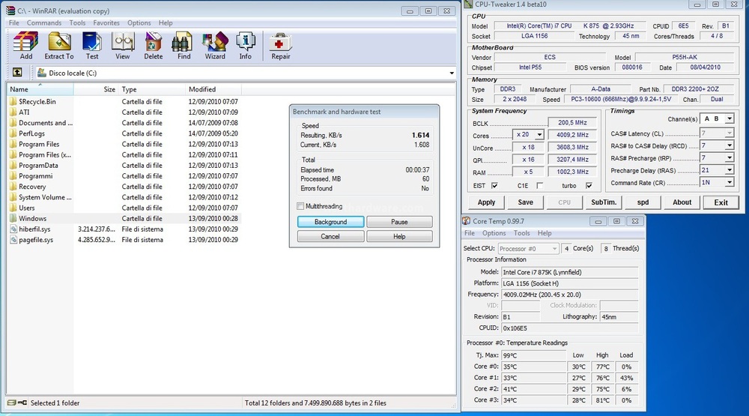Open the WinRAR Options menu
This screenshot has height=416, width=749.
pyautogui.click(x=139, y=22)
